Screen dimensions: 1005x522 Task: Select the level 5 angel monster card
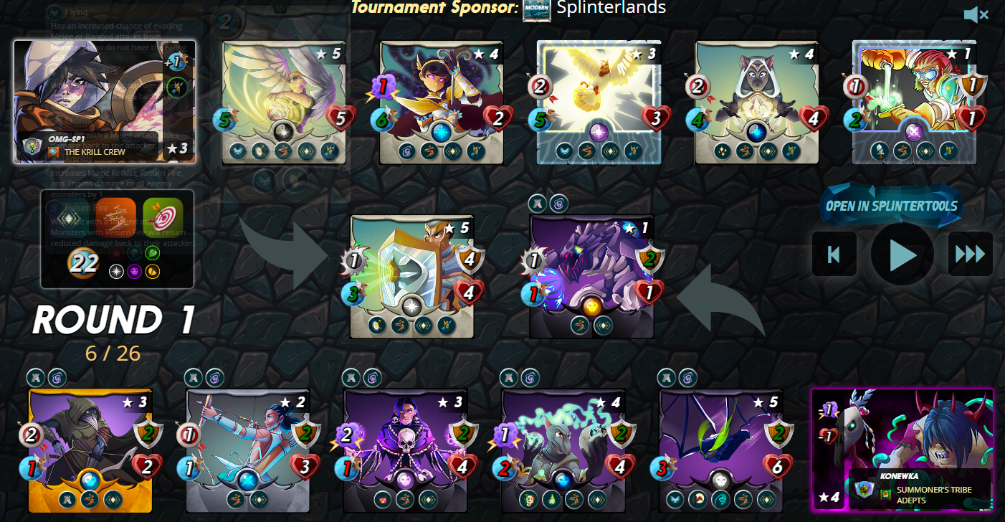click(284, 103)
